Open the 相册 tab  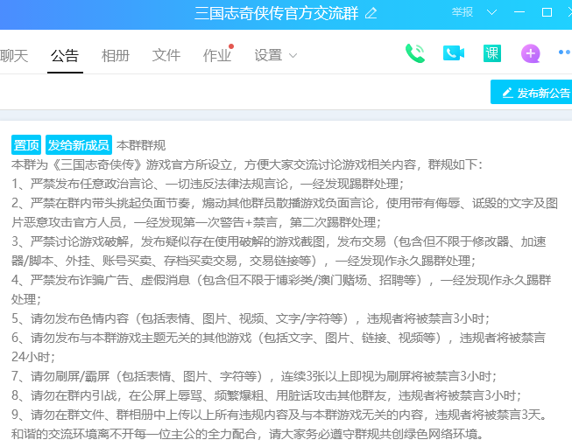click(x=116, y=55)
